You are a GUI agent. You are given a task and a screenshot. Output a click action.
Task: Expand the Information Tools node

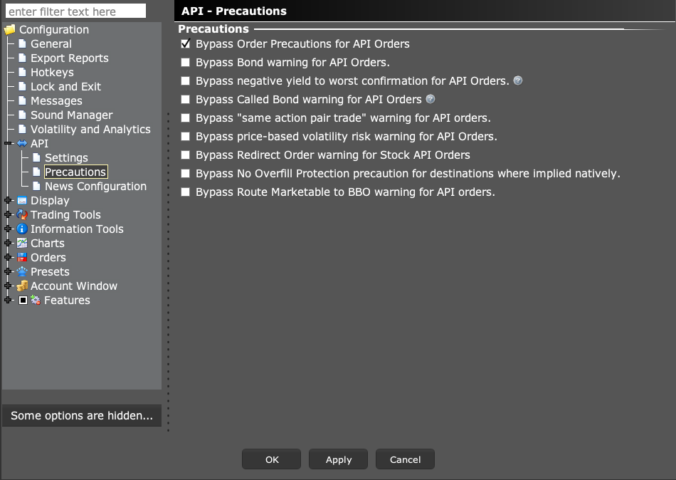(x=9, y=229)
